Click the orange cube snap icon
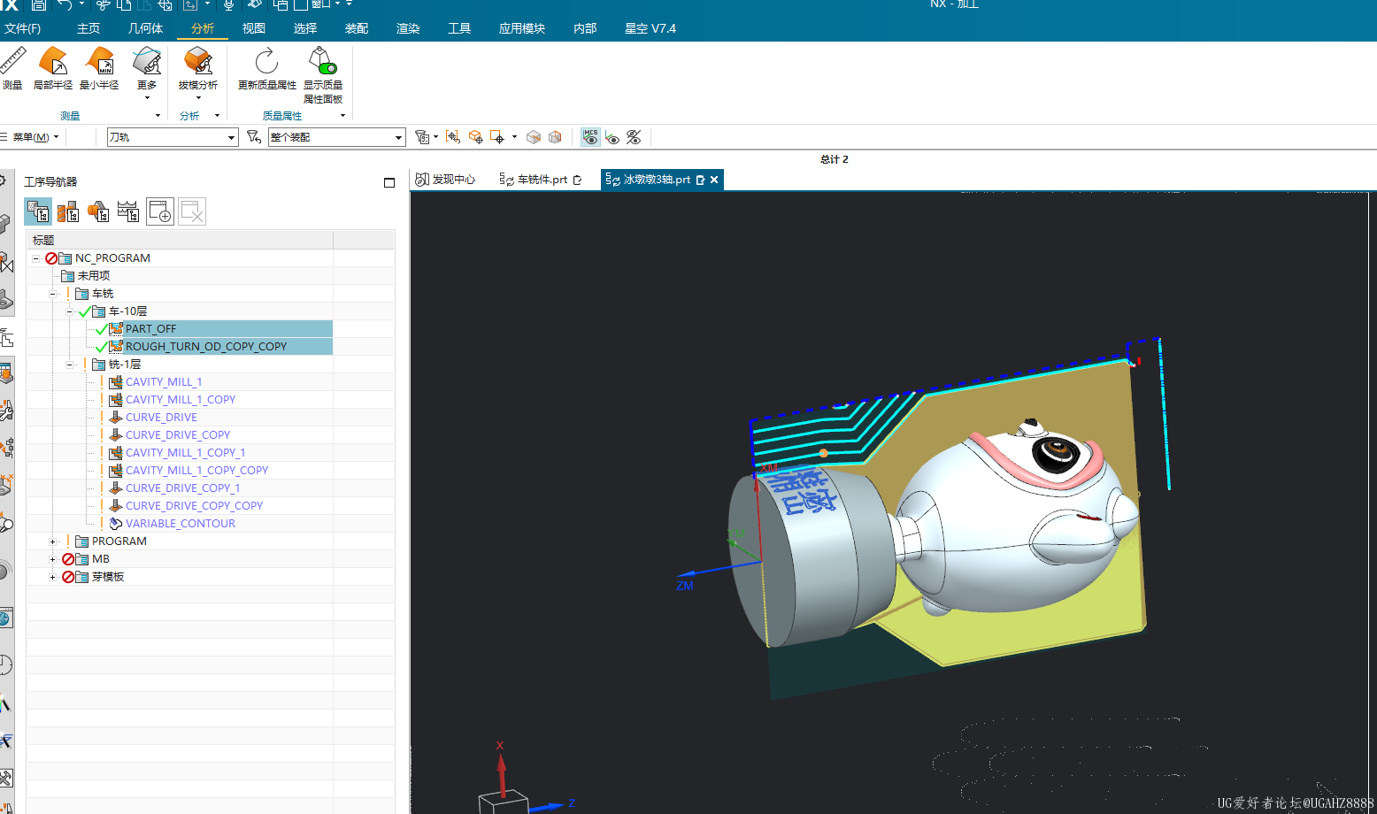This screenshot has width=1377, height=814. [475, 137]
